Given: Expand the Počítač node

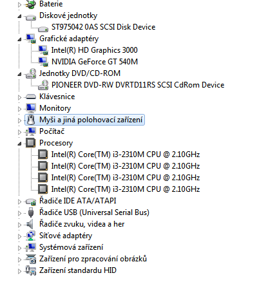Looking at the screenshot, I should point(19,132).
